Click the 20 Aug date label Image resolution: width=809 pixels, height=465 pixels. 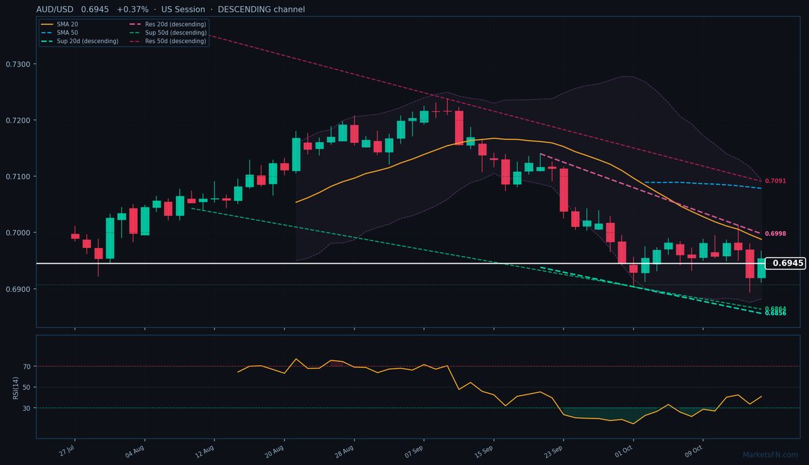point(275,451)
